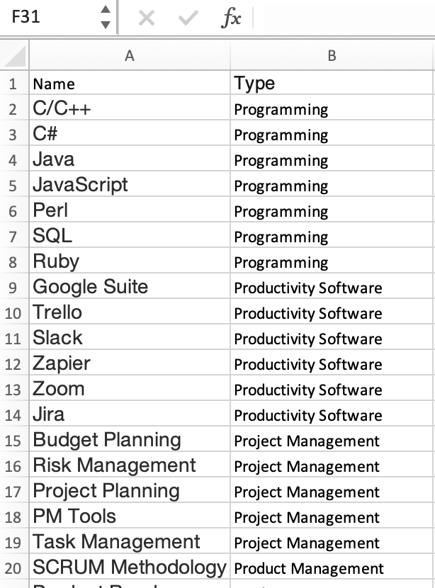Select column A header

point(130,56)
